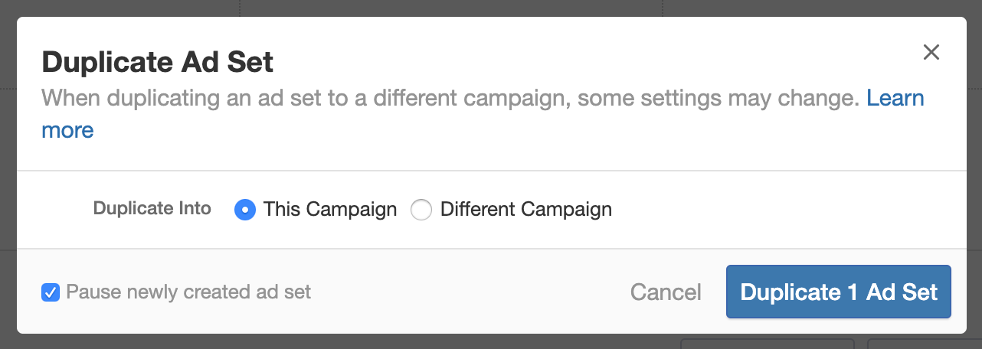Click the dialog description about settings changing

click(x=450, y=98)
